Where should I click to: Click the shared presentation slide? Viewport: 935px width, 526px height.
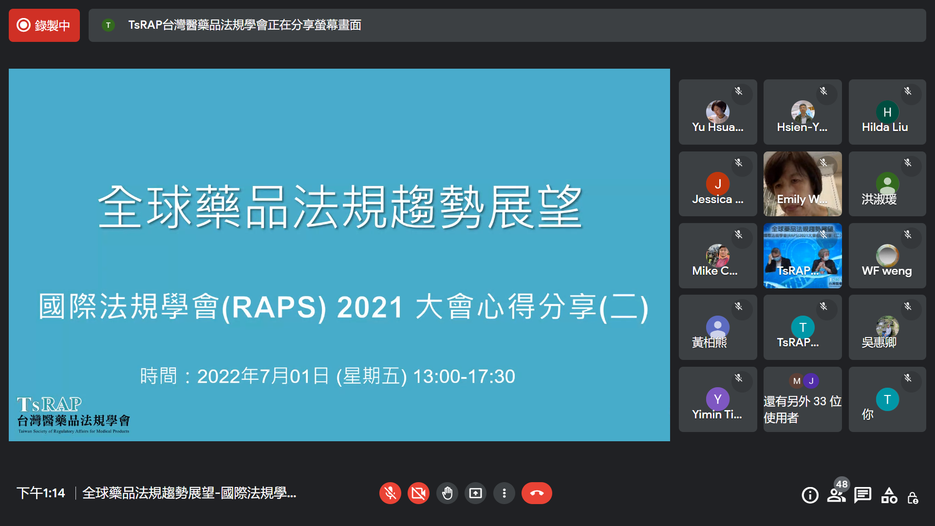pos(339,255)
